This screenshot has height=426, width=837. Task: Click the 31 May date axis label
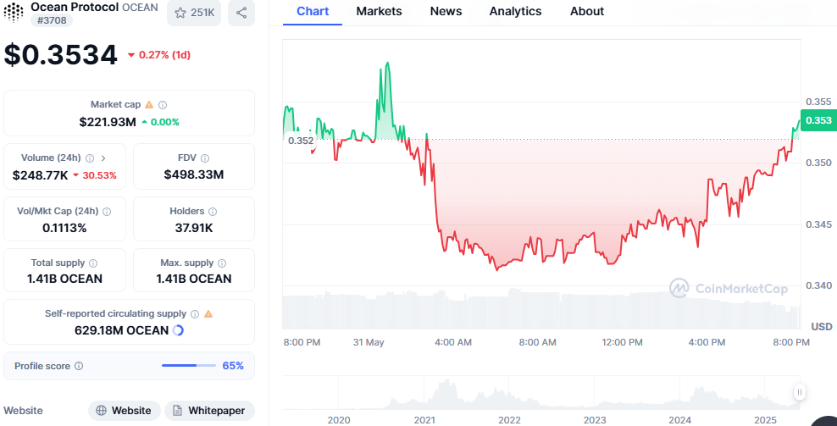[x=369, y=342]
